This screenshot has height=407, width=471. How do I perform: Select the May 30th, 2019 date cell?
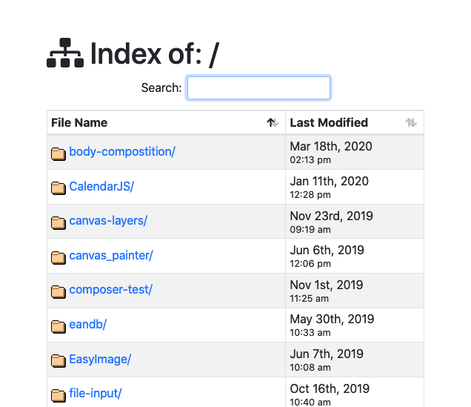click(x=355, y=325)
